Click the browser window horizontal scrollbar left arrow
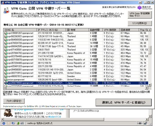This screenshot has width=155, height=126. (2, 119)
